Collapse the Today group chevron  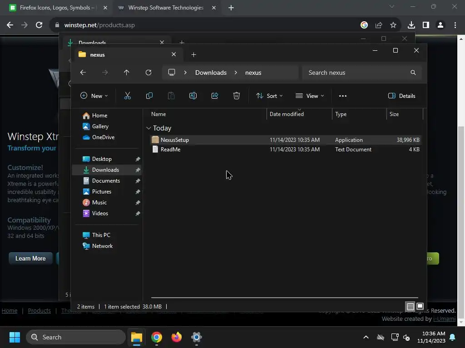[148, 128]
